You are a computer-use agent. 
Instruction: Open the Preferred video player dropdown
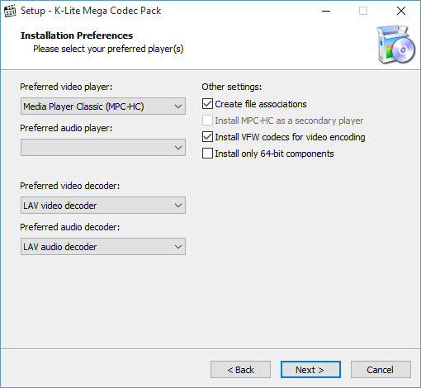coord(103,106)
